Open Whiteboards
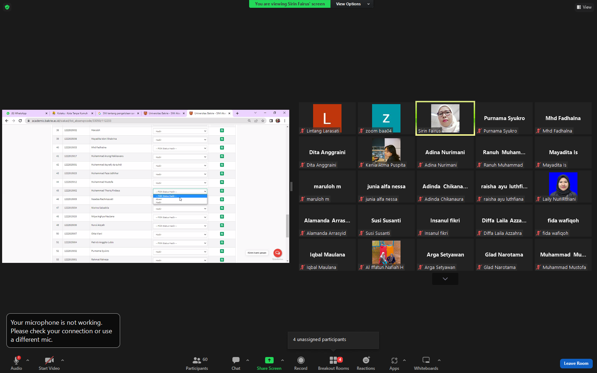Viewport: 597px width, 373px height. tap(426, 363)
